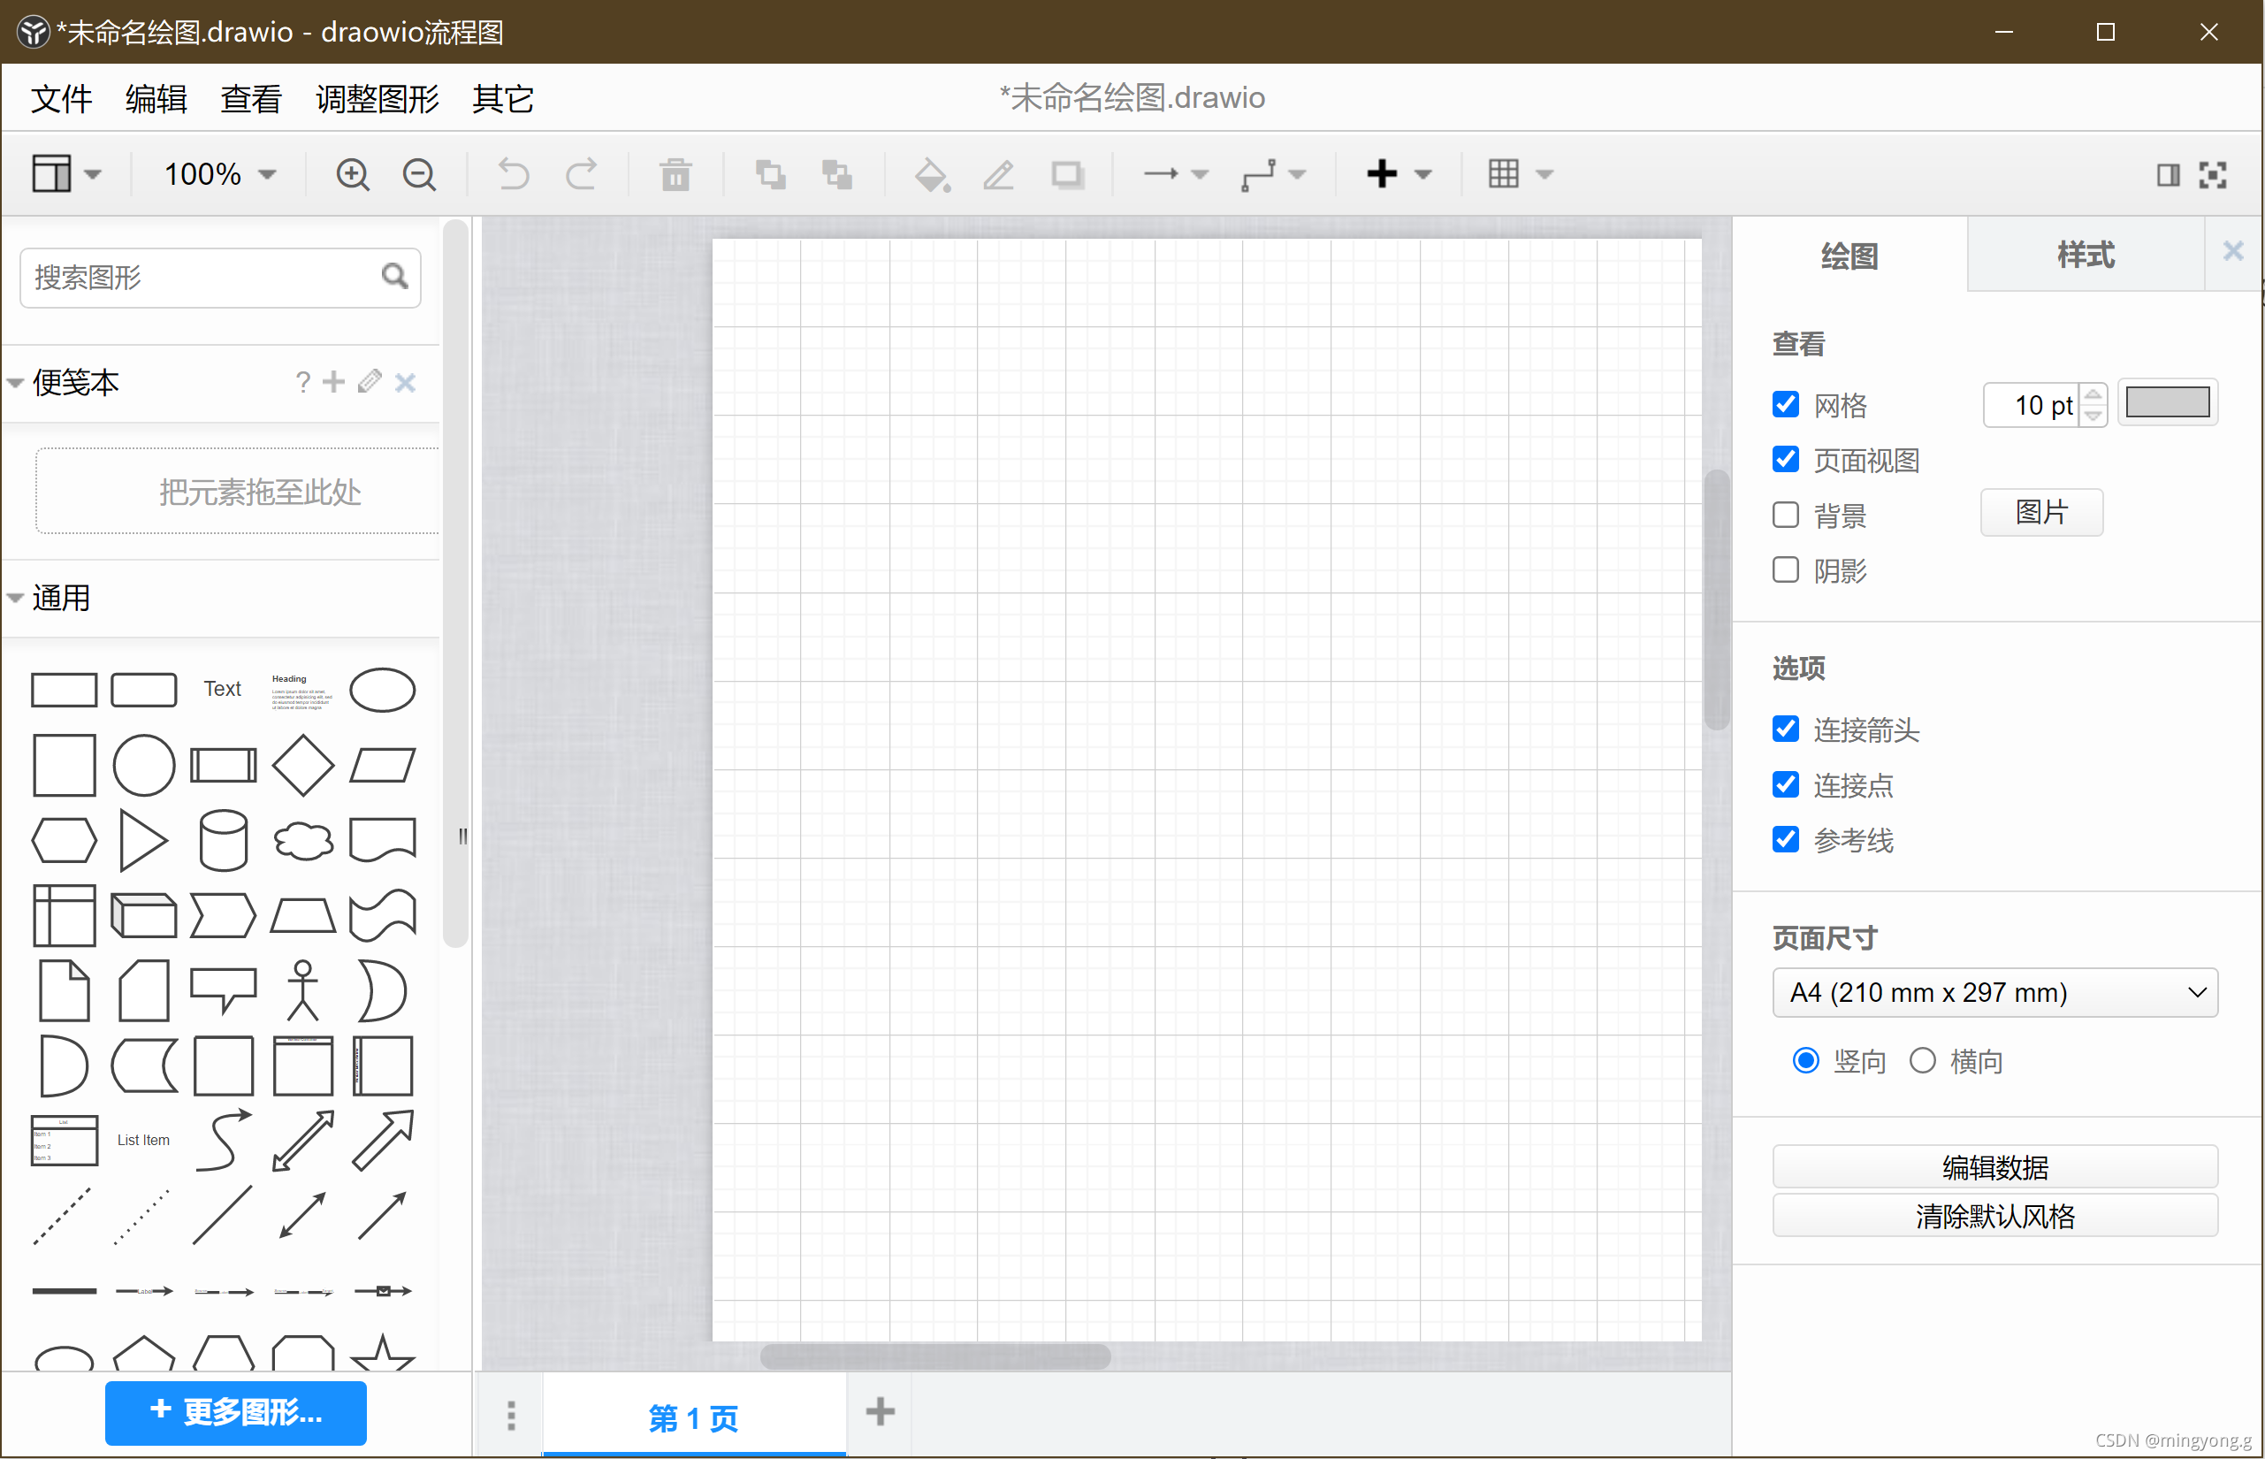Click the Shadow toolbar icon
The height and width of the screenshot is (1459, 2265).
click(1067, 174)
